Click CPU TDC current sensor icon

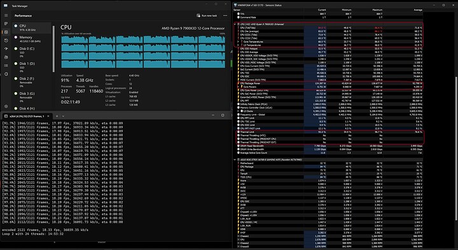tap(239, 73)
